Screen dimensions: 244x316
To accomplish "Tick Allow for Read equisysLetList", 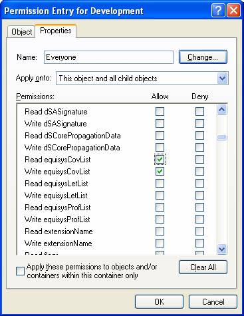I will 160,184.
